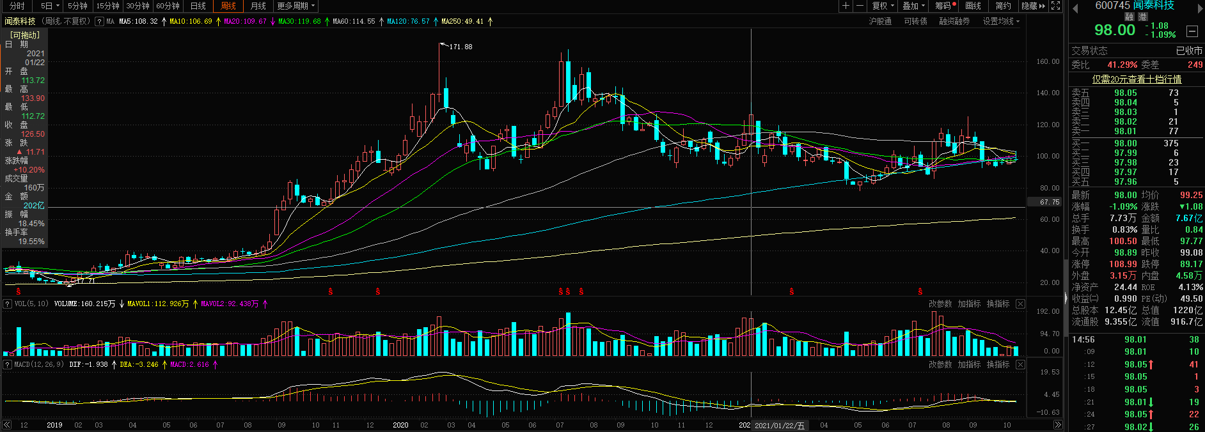Click the 融 margin trading badge
This screenshot has height=432, width=1205.
(1130, 17)
